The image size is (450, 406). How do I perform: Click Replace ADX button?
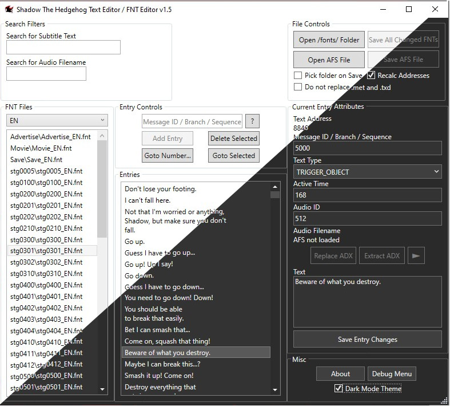coord(333,255)
